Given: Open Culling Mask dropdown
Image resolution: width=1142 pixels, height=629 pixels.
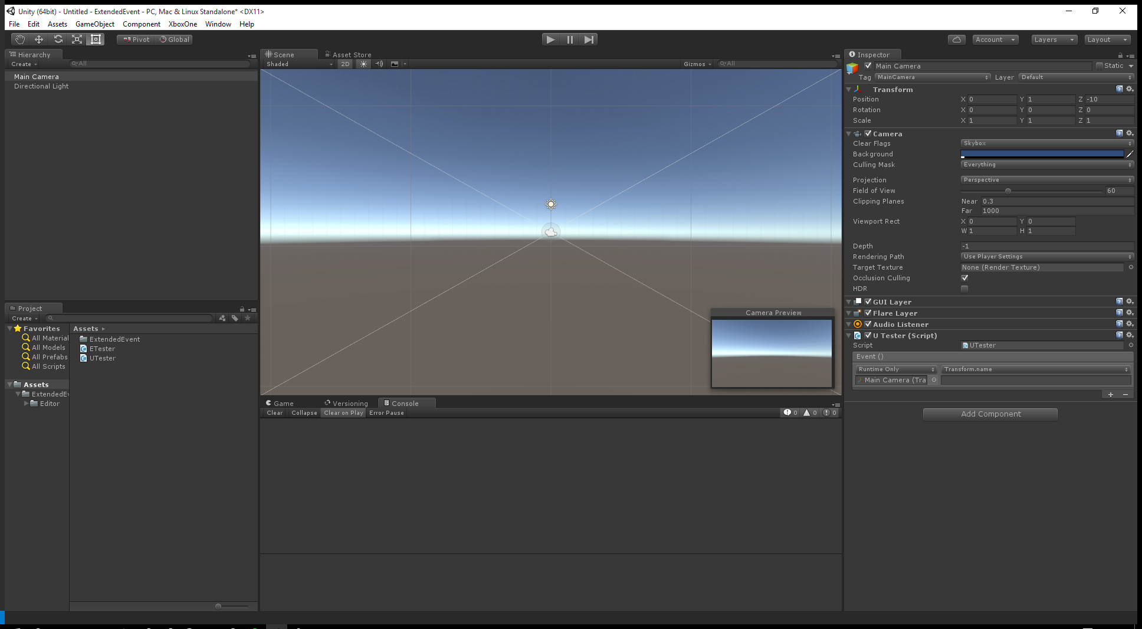Looking at the screenshot, I should pos(1047,165).
